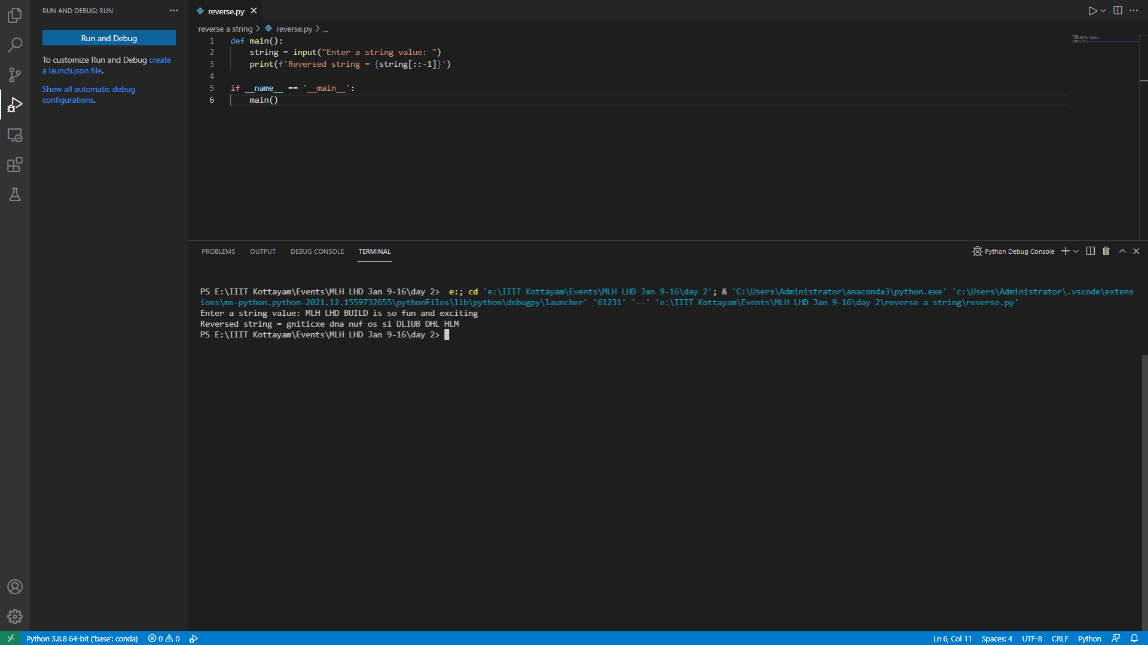Open the Source Control view
The height and width of the screenshot is (645, 1148).
[x=15, y=75]
